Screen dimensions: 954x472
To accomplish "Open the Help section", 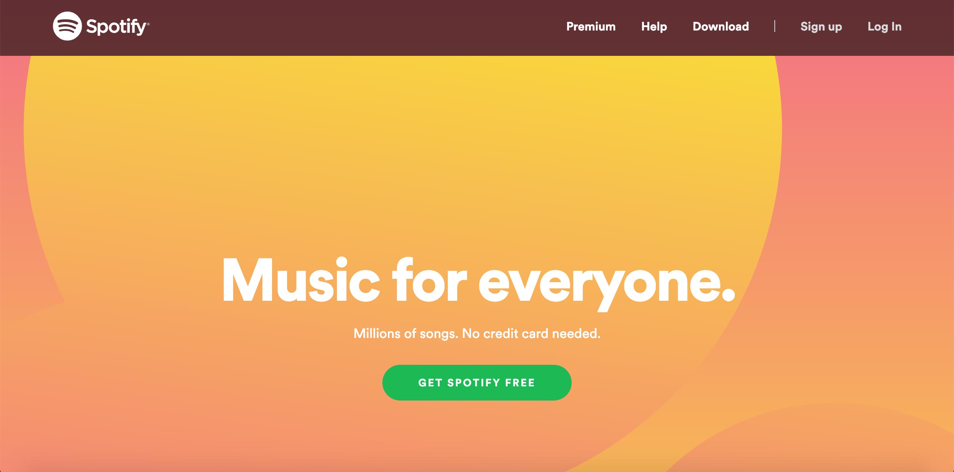I will click(654, 26).
